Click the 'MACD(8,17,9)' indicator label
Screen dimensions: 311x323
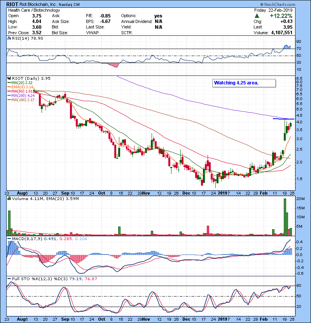(27, 239)
